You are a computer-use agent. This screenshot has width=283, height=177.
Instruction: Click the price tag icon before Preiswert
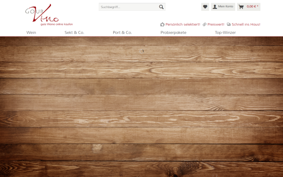(x=205, y=25)
